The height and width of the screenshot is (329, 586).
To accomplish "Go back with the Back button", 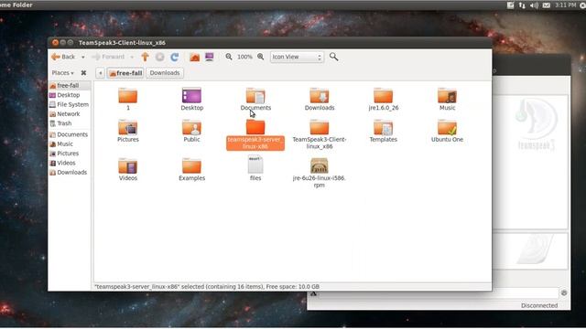I will [63, 57].
